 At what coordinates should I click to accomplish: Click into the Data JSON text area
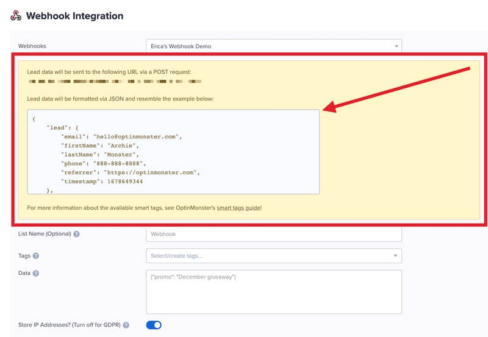[274, 292]
